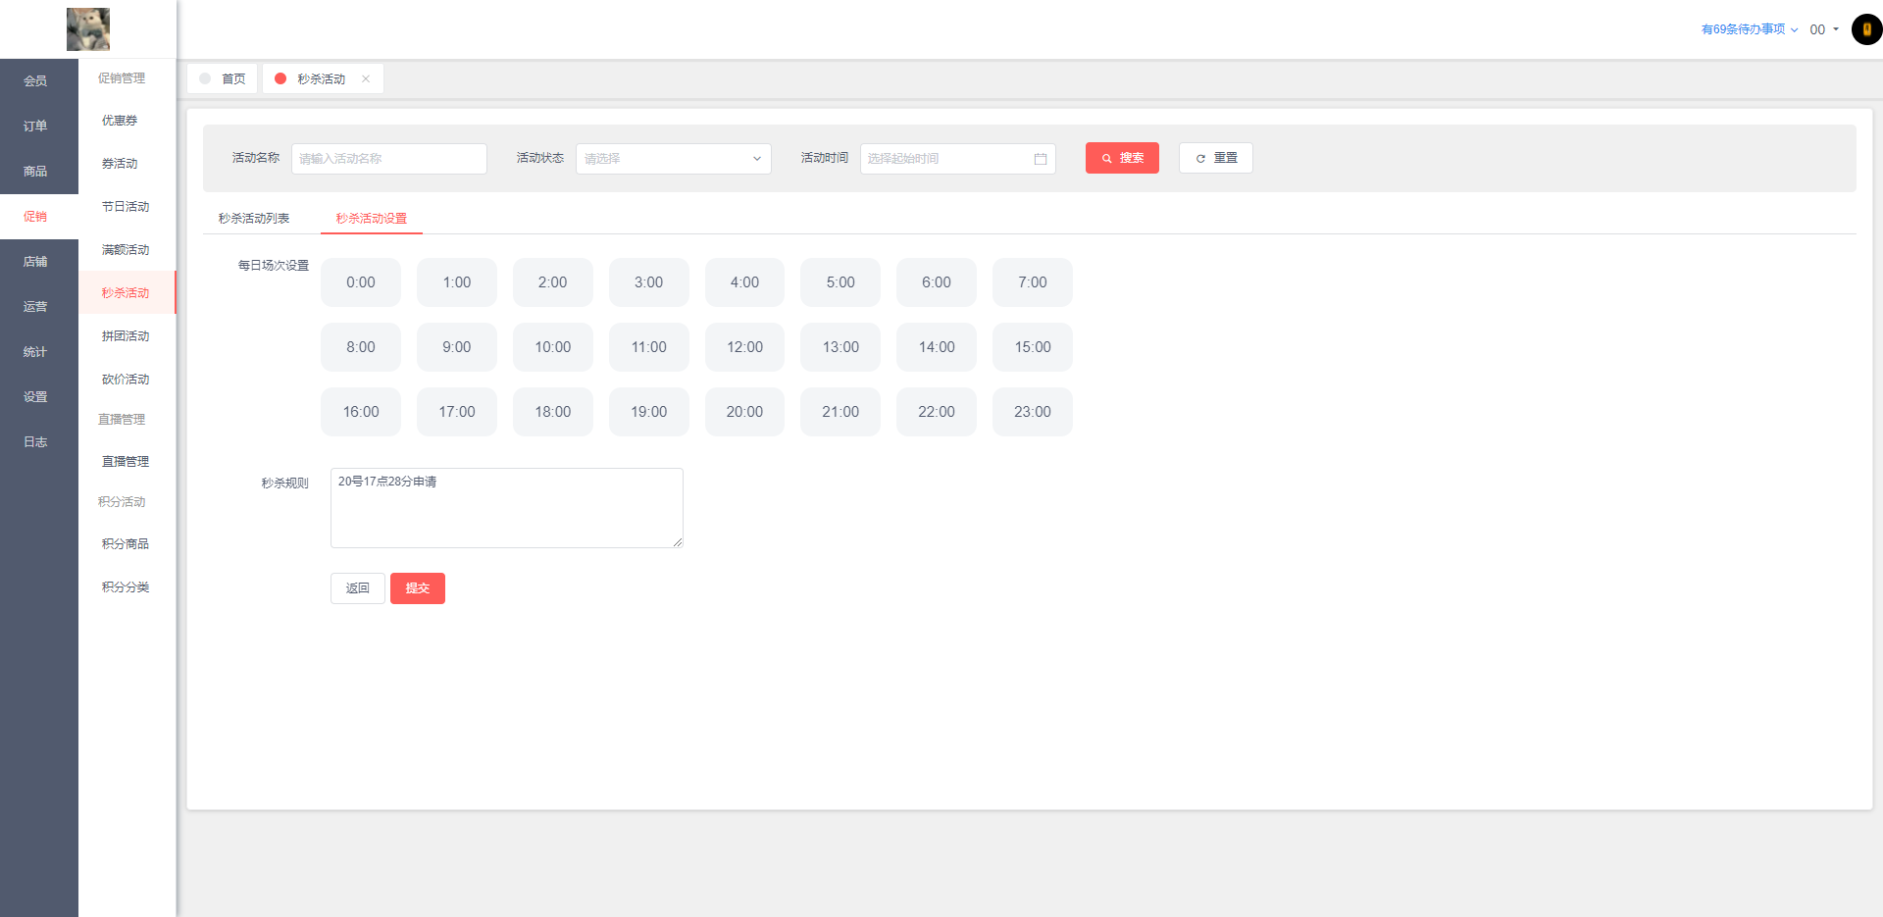Image resolution: width=1883 pixels, height=917 pixels.
Task: Enable the 19:00 session slot
Action: (649, 412)
